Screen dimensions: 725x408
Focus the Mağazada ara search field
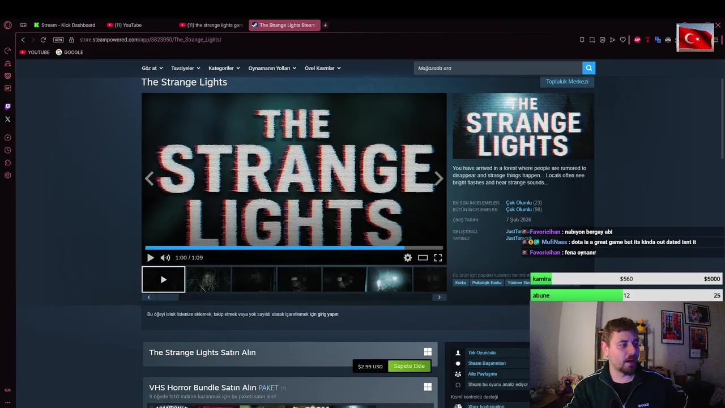pos(498,68)
